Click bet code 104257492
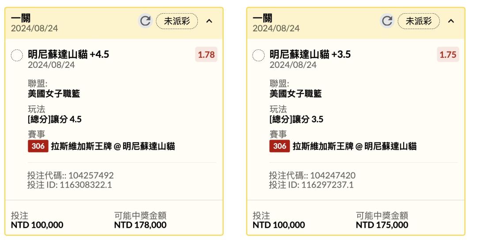 click(x=91, y=175)
